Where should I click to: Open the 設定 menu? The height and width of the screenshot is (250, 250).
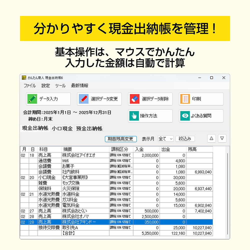click(x=45, y=86)
